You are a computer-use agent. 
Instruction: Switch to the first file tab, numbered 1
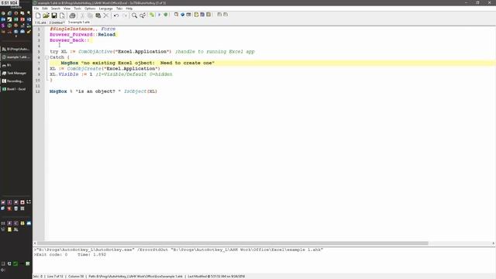point(40,22)
